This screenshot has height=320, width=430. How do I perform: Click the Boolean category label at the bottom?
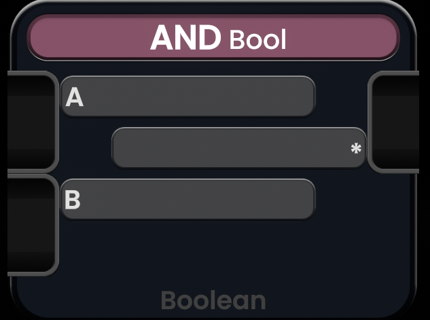pos(213,300)
